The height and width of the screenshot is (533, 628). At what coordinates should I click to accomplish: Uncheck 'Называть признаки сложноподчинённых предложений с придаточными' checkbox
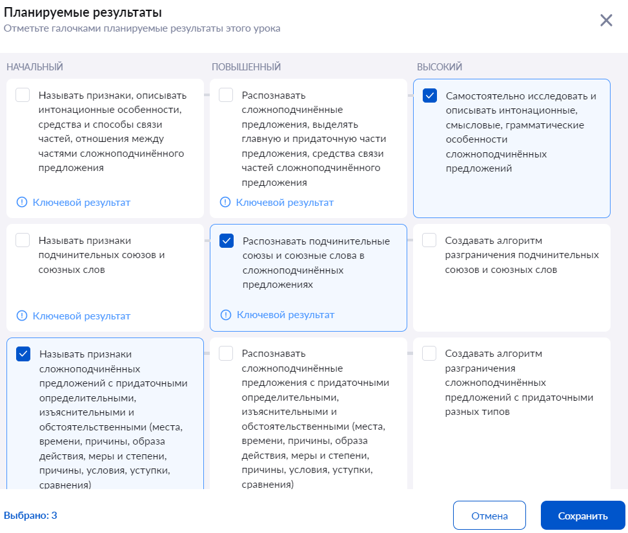point(23,354)
